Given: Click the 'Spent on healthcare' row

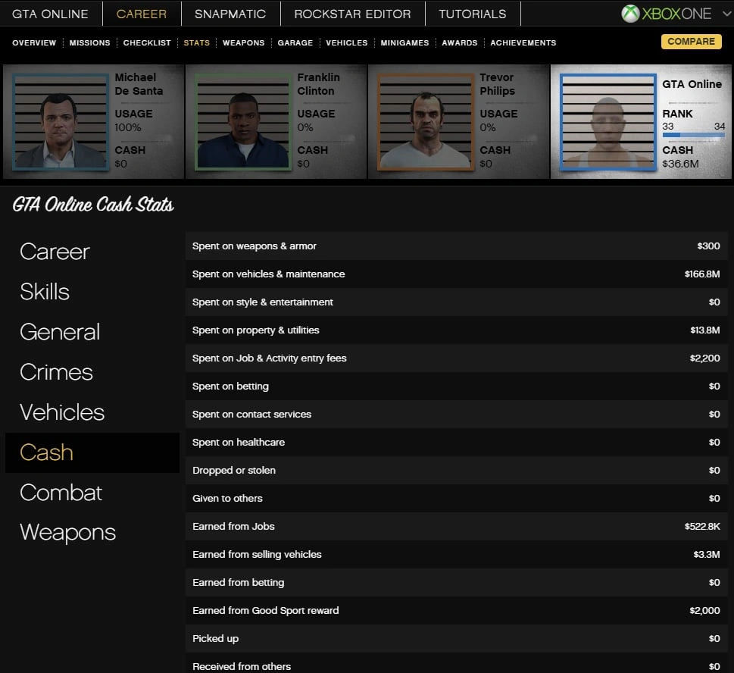Looking at the screenshot, I should (457, 442).
